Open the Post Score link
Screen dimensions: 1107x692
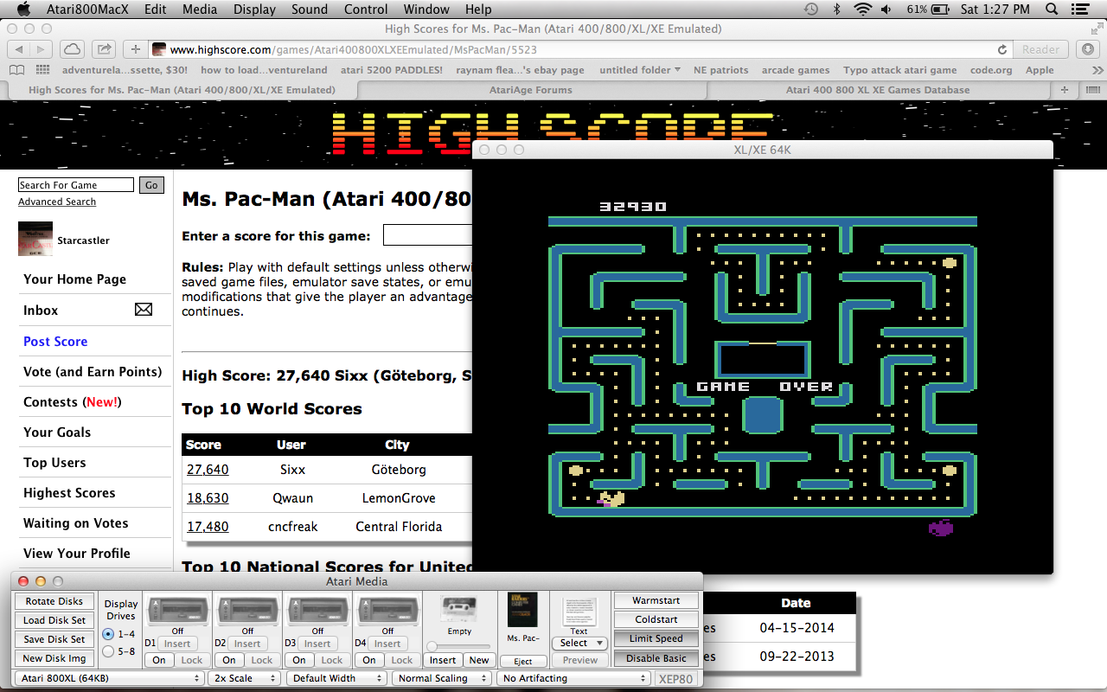pos(55,342)
